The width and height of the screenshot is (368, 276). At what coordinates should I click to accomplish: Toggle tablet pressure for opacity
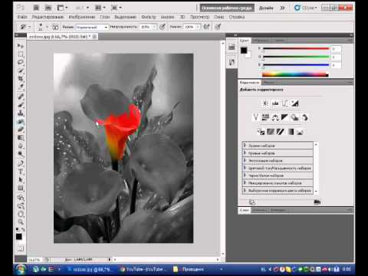(x=163, y=27)
